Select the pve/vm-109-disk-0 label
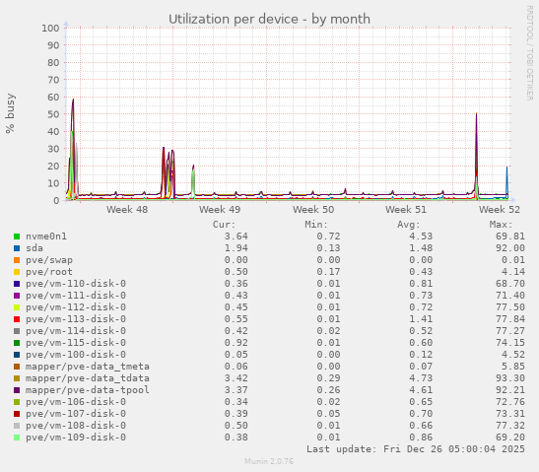 [76, 438]
